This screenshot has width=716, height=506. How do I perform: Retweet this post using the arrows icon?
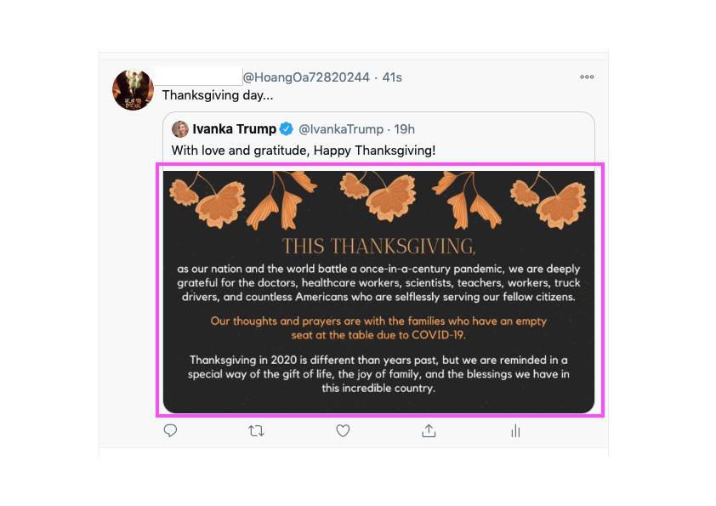coord(256,431)
